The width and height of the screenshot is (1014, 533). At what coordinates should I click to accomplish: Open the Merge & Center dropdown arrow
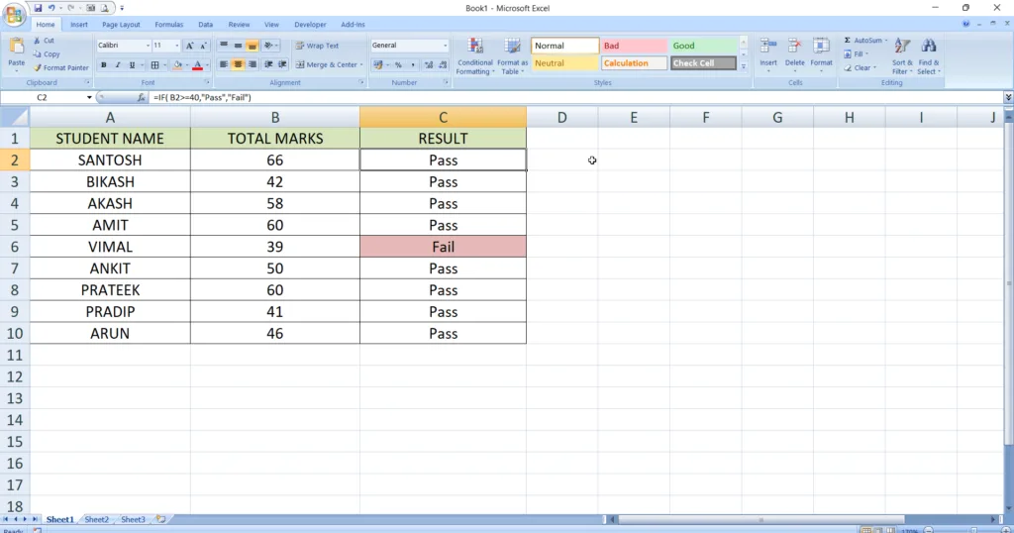361,64
